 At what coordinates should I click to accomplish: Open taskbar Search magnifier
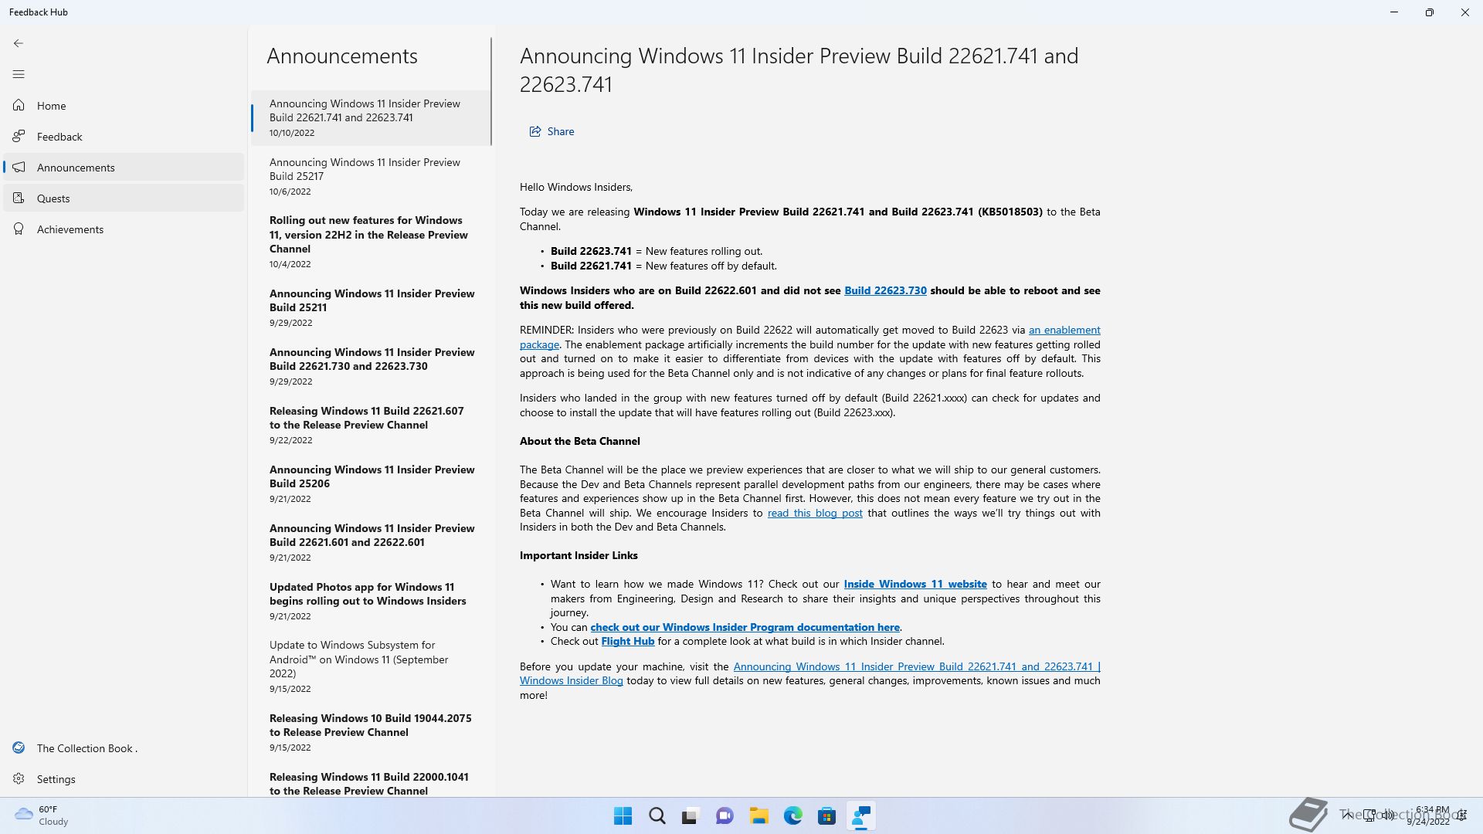(657, 815)
